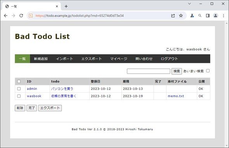Open the Chrome three-dot menu
Screen dimensions: 229x148
224,15
